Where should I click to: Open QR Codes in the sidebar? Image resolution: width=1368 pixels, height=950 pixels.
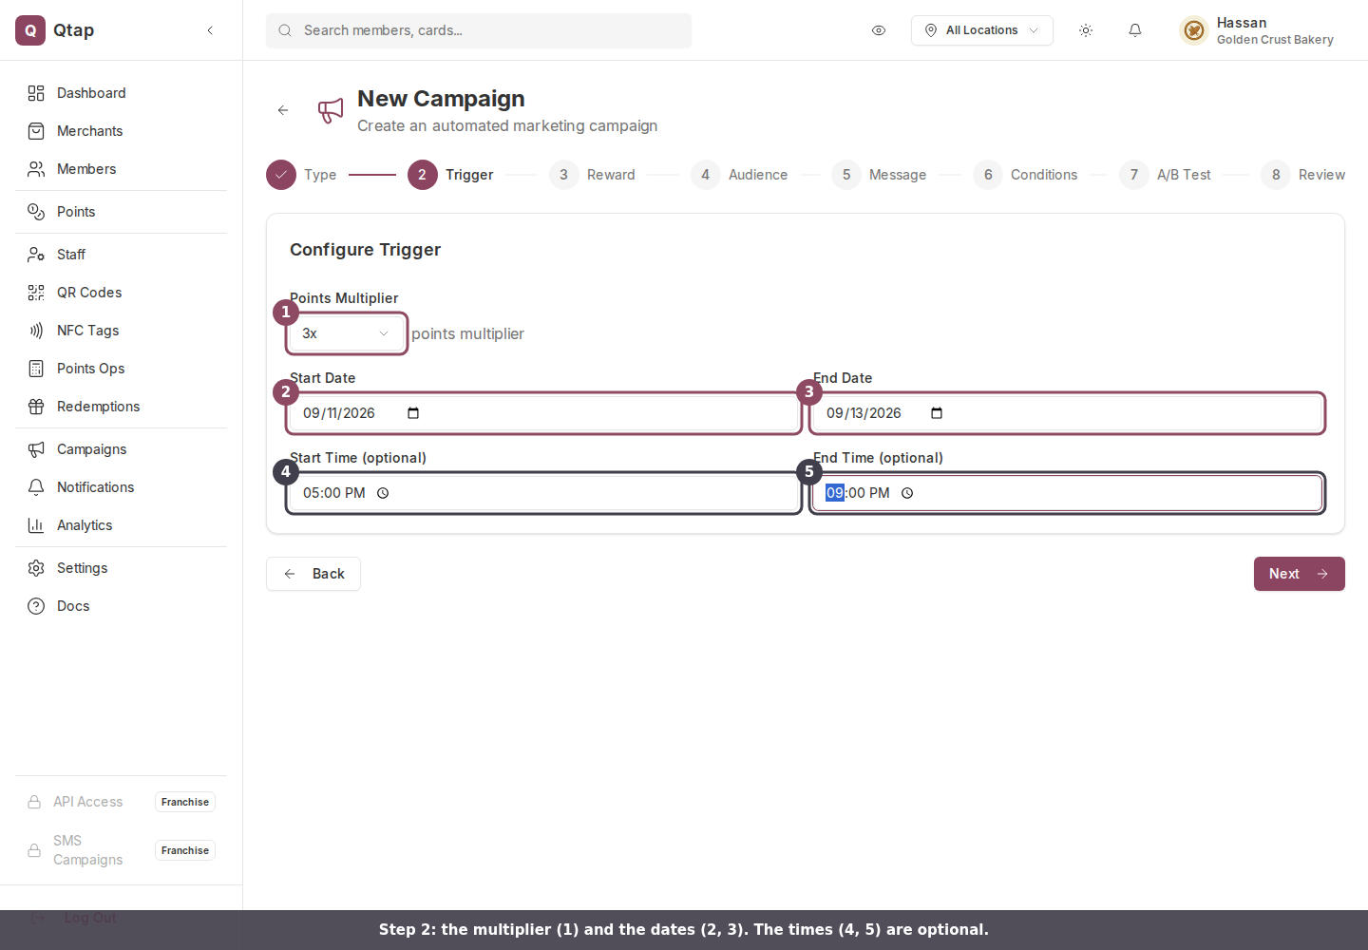122,293
